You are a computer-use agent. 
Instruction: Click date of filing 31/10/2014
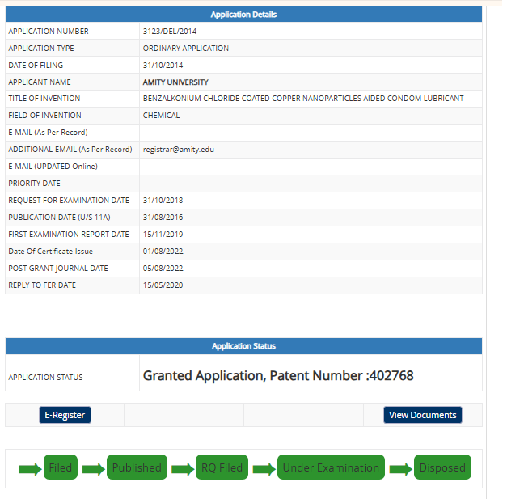pos(163,66)
